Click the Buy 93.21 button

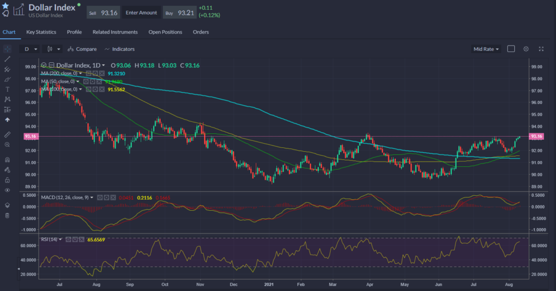pyautogui.click(x=180, y=13)
